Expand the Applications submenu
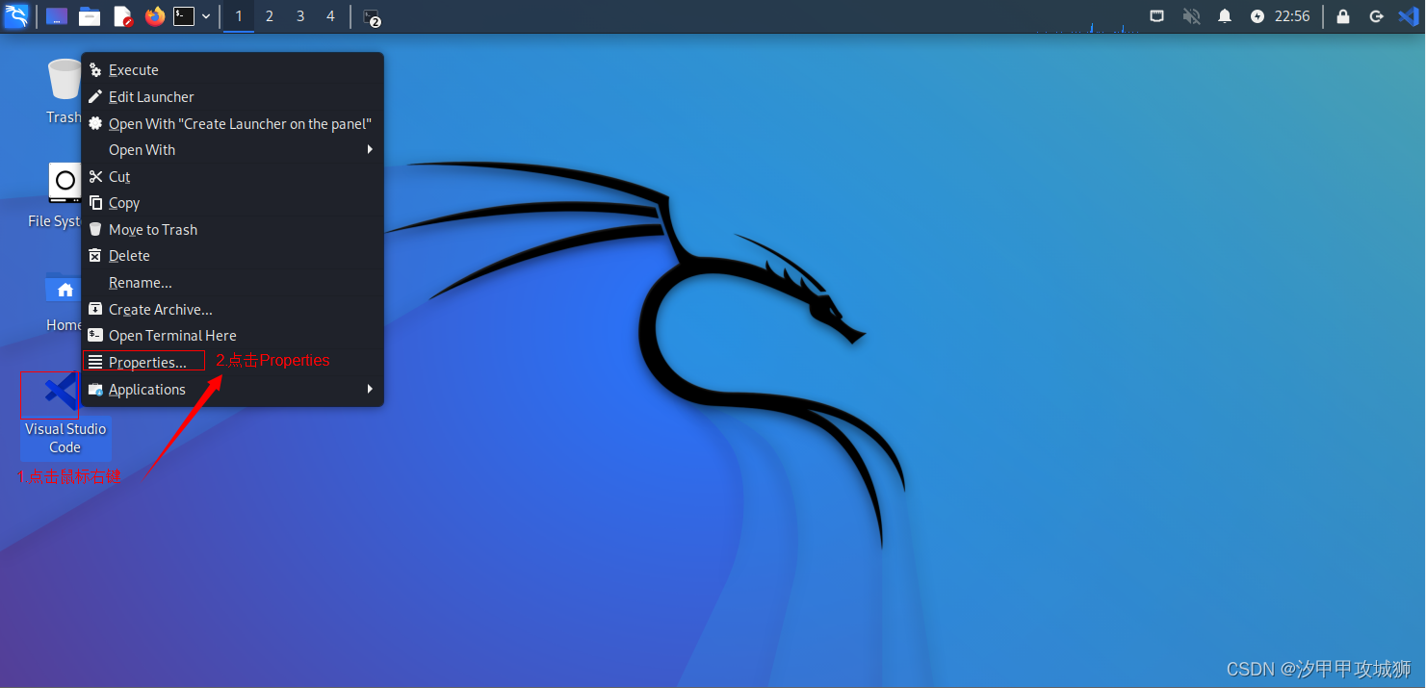The image size is (1426, 688). click(x=232, y=390)
